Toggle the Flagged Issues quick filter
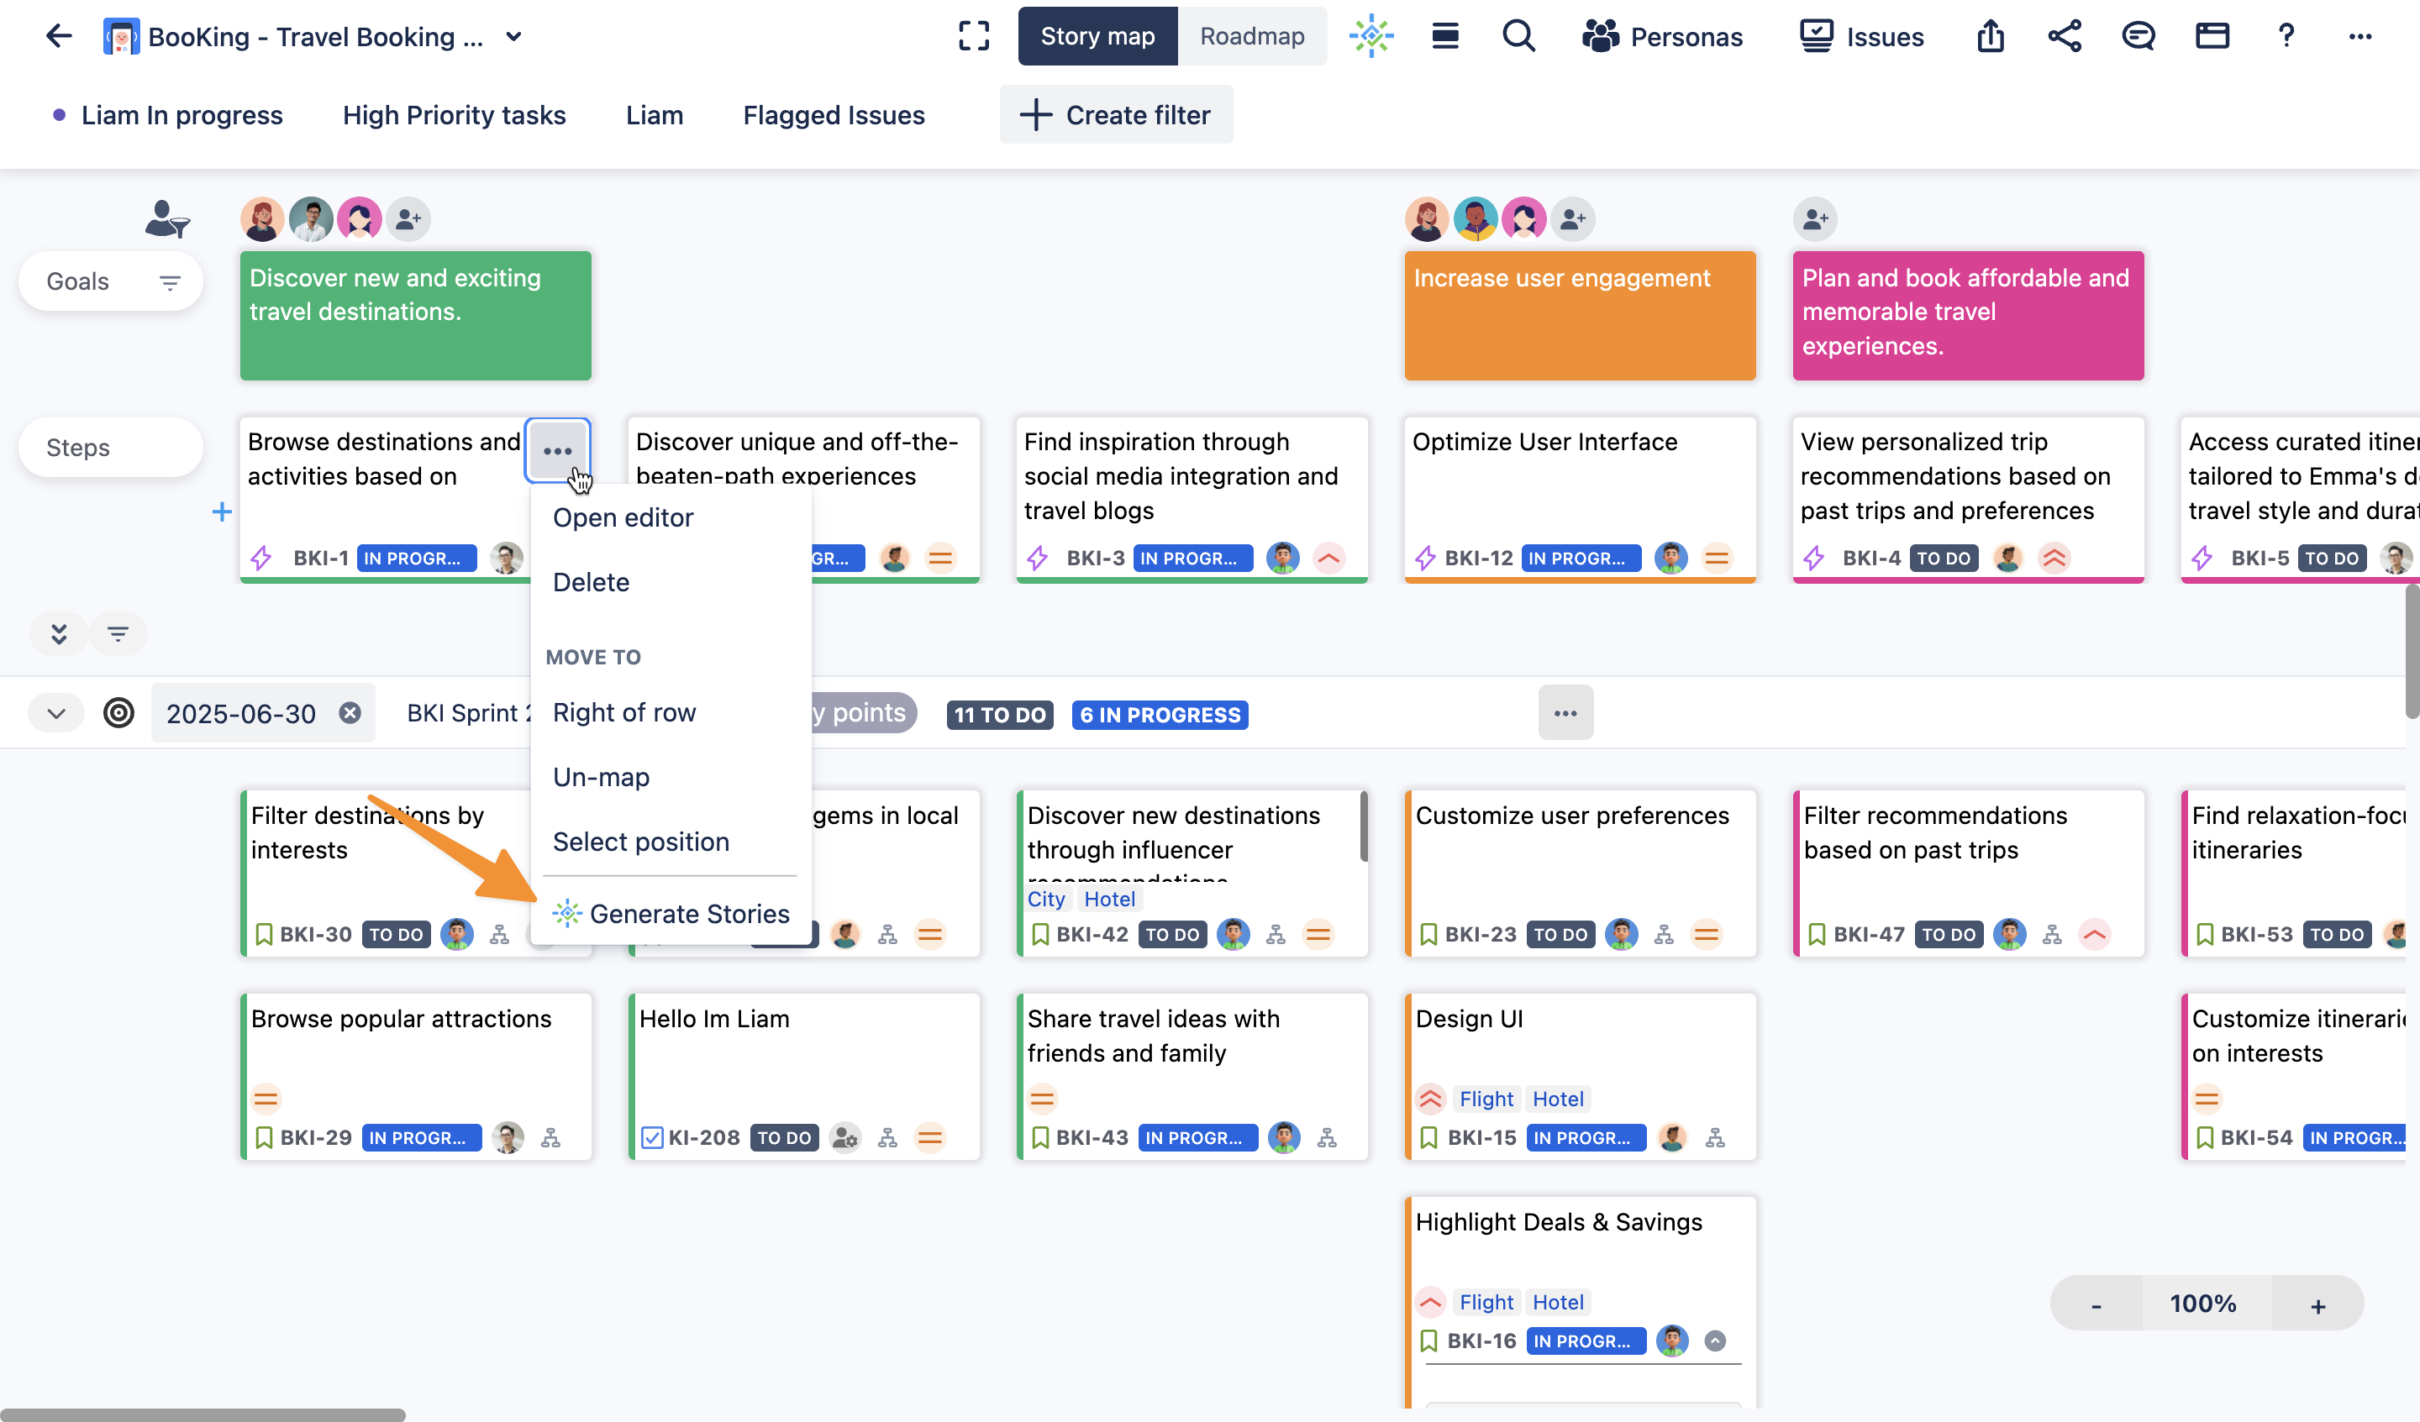The height and width of the screenshot is (1422, 2420). pyautogui.click(x=834, y=115)
